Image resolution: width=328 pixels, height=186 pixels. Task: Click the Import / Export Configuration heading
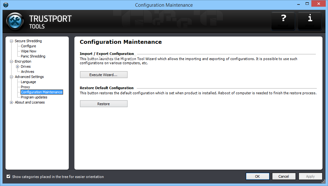click(107, 54)
